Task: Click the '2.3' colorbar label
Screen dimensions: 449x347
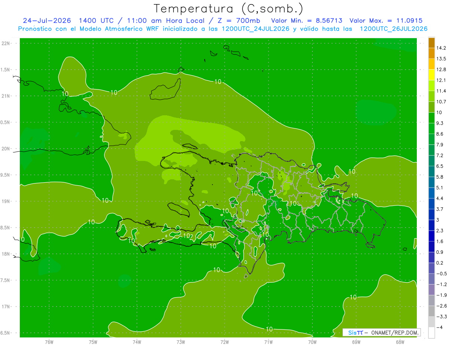Action: pos(440,231)
